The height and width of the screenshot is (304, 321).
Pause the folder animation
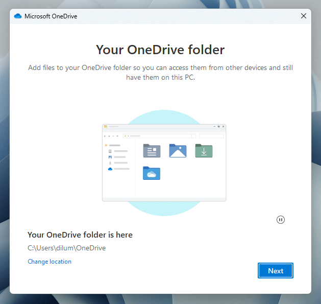coord(281,220)
